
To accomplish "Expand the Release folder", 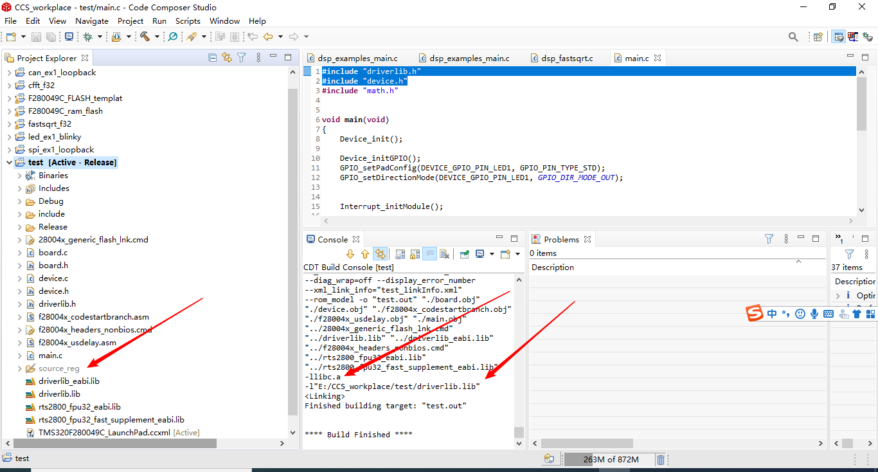I will coord(19,227).
